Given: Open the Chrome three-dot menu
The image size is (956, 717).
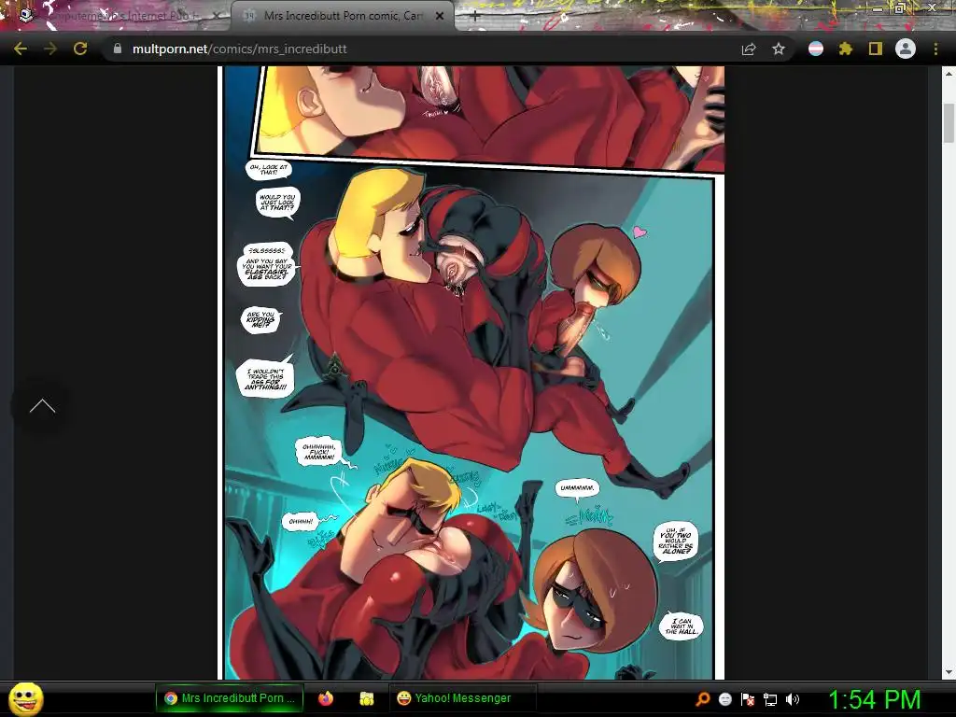Looking at the screenshot, I should [935, 49].
